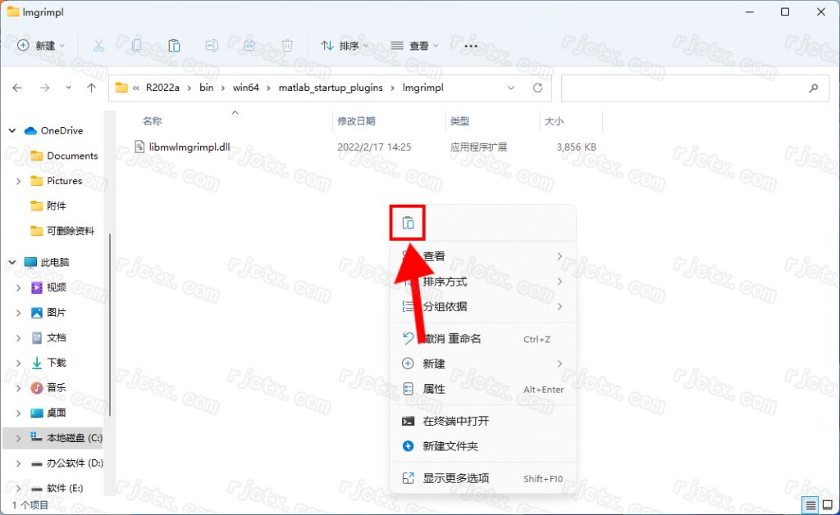840x515 pixels.
Task: Switch to details view at bottom right
Action: 810,505
